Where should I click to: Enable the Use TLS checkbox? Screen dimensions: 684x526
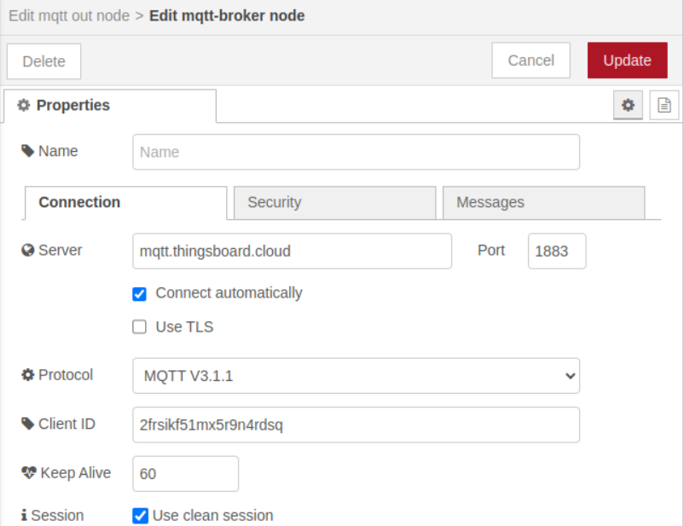click(x=140, y=327)
